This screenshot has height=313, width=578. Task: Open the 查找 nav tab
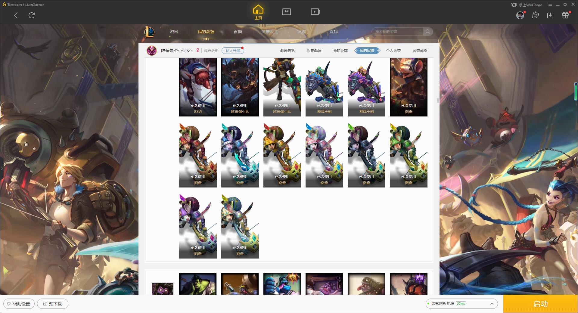tap(333, 32)
